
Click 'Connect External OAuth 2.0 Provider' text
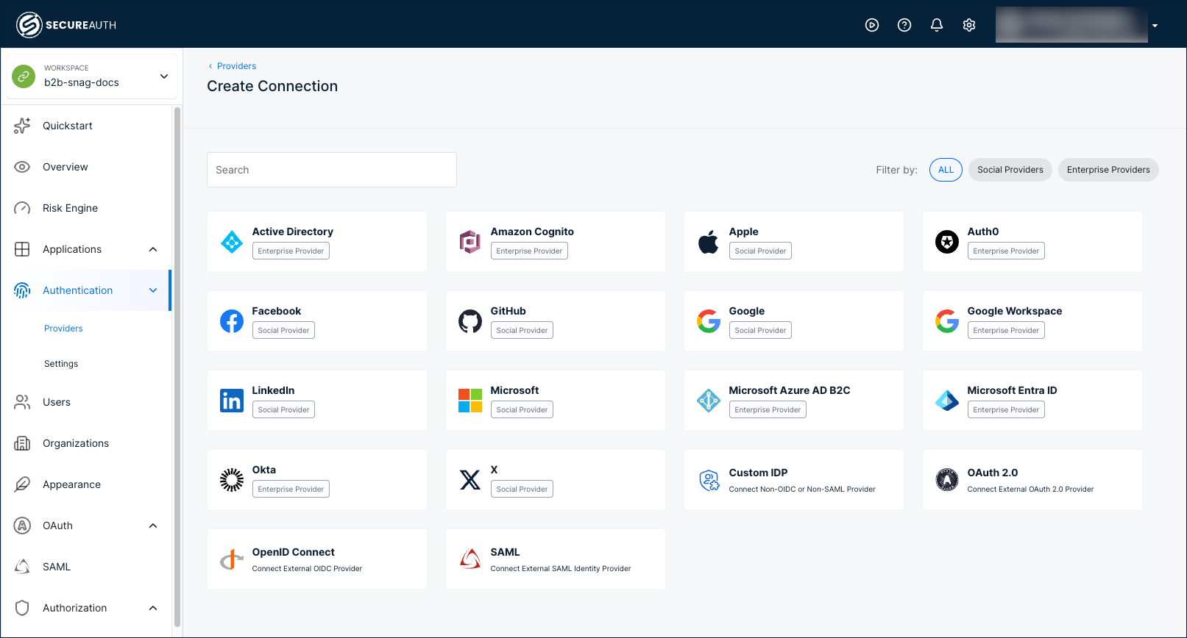(1030, 490)
